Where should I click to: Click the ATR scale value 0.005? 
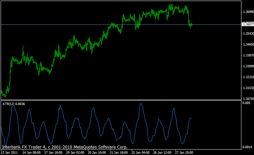247,103
